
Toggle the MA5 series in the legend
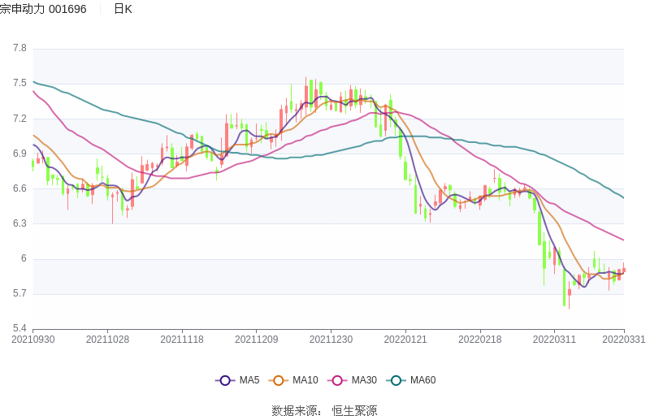tap(237, 380)
